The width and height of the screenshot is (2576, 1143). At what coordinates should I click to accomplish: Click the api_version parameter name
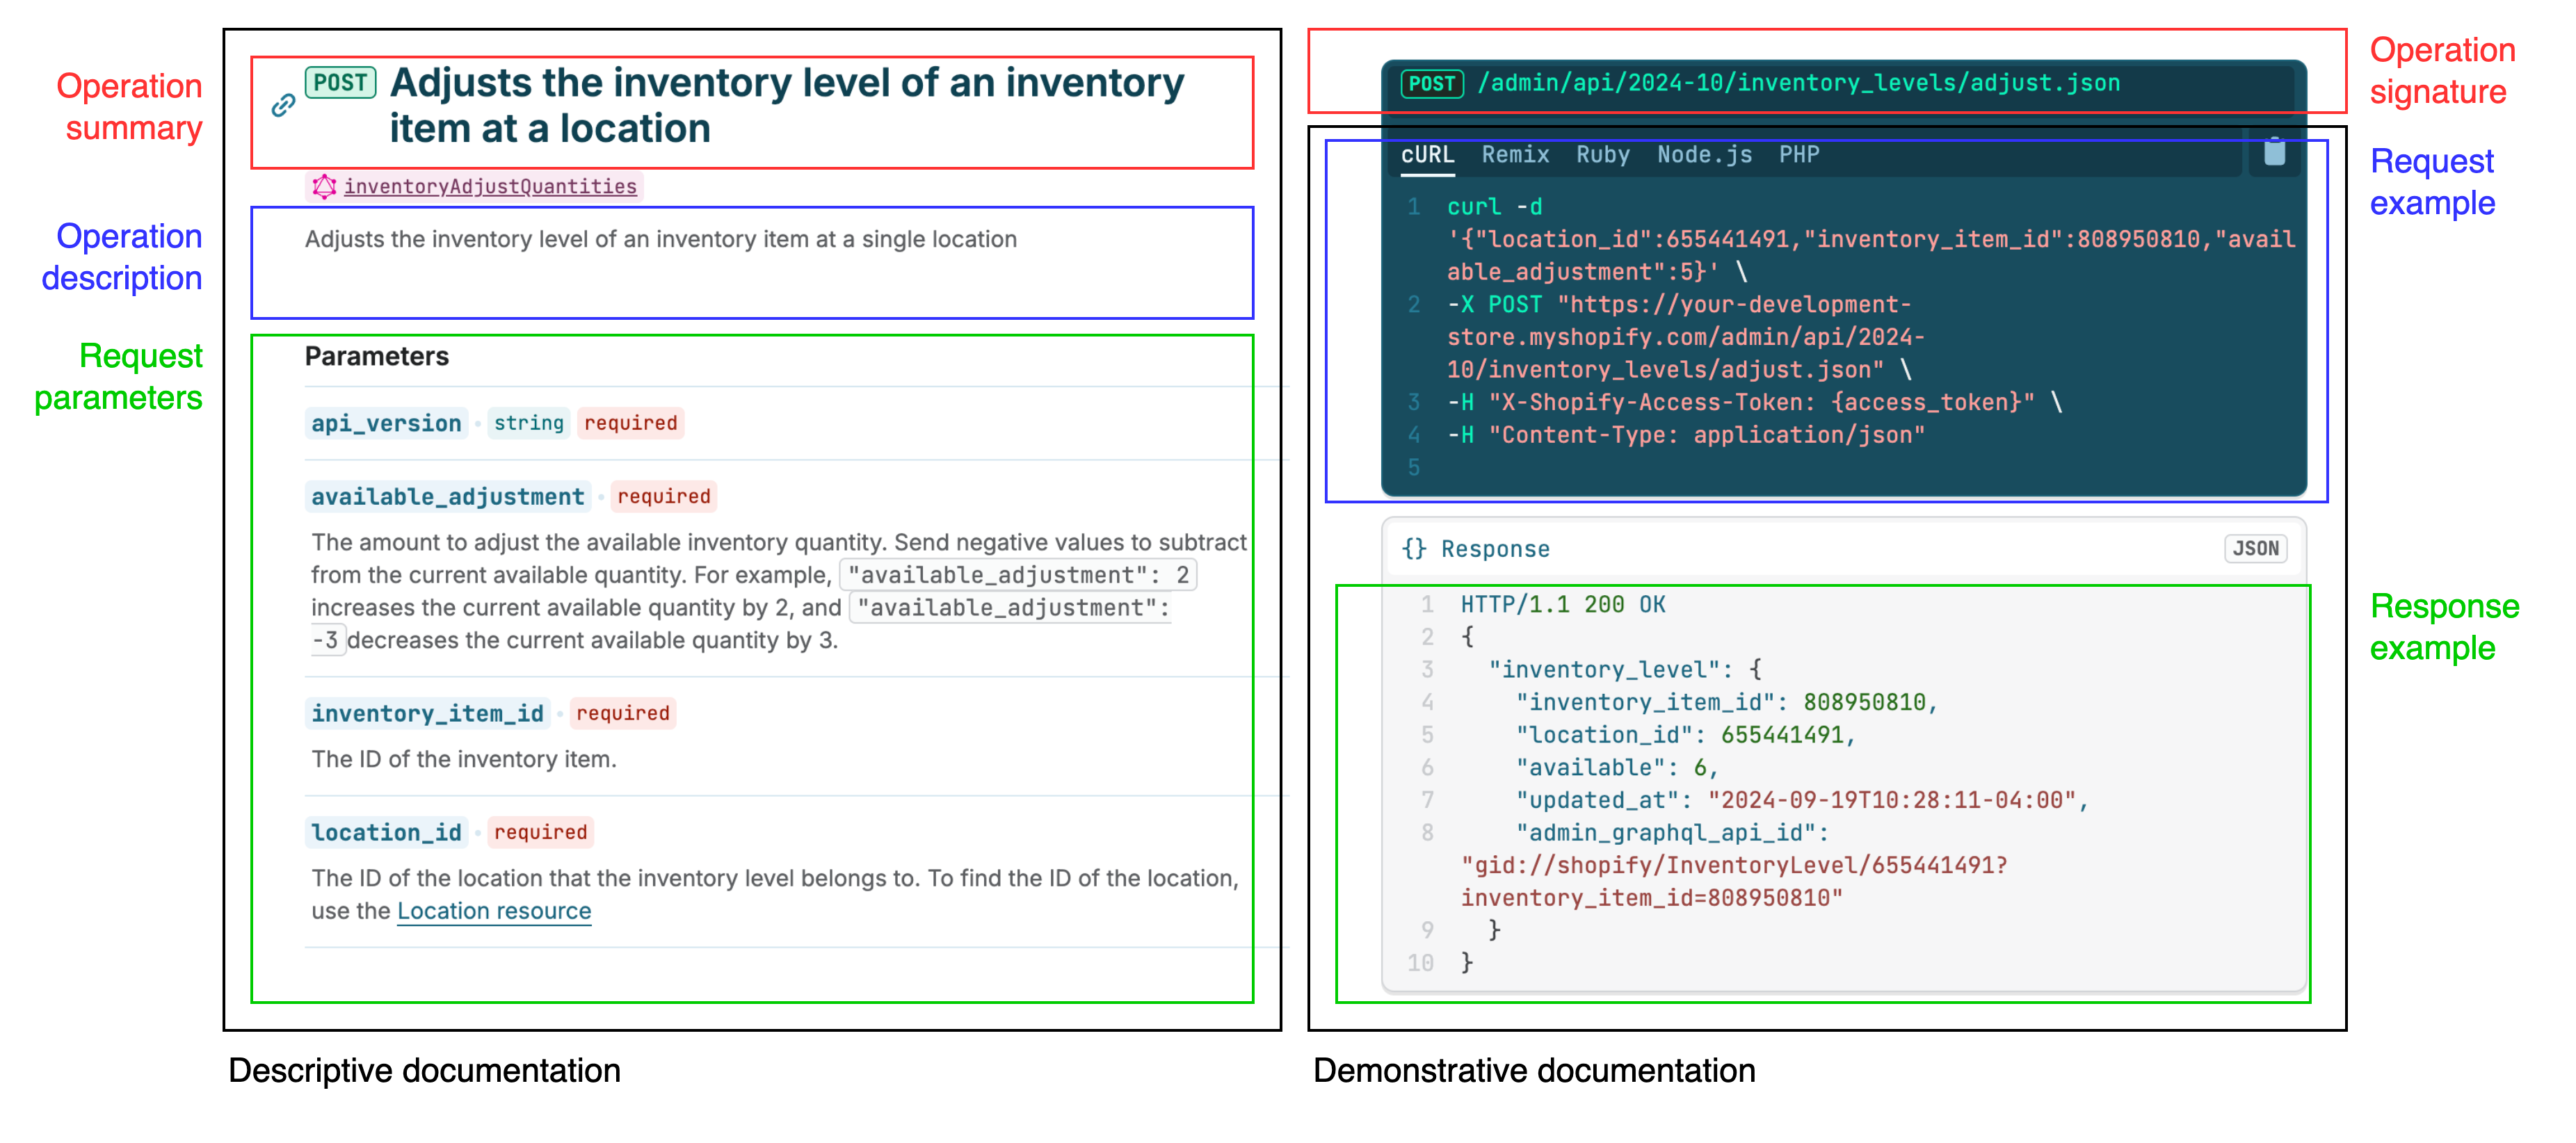point(386,423)
